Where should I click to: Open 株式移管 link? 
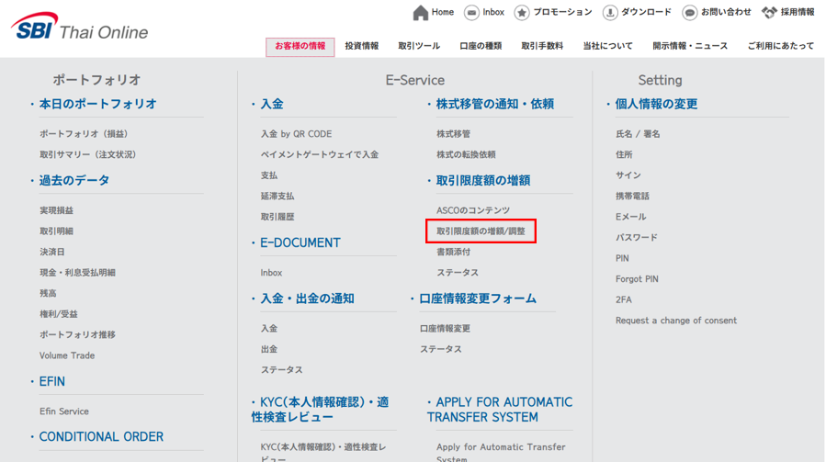click(x=453, y=134)
